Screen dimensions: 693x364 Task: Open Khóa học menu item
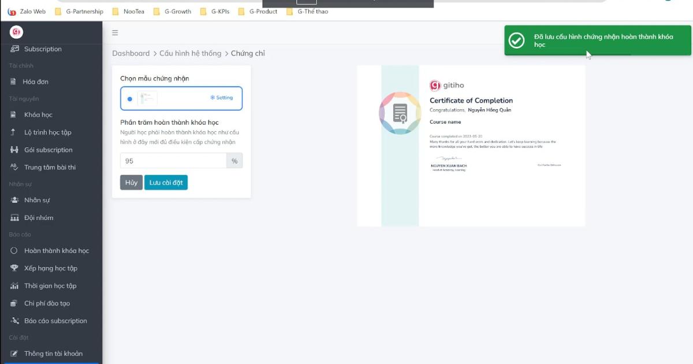[38, 114]
